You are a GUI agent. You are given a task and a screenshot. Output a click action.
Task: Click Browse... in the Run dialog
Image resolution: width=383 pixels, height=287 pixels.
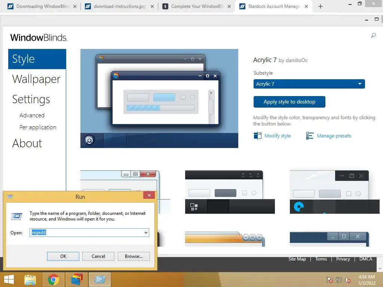click(134, 256)
